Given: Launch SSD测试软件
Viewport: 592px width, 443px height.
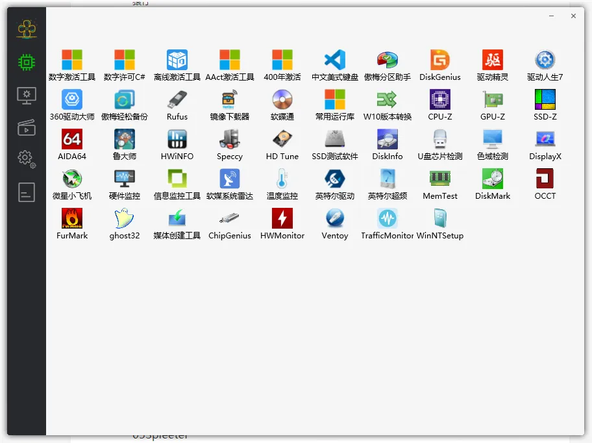Looking at the screenshot, I should coord(335,139).
